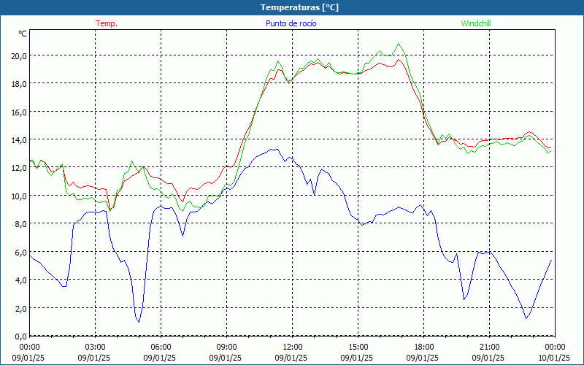The height and width of the screenshot is (365, 584).
Task: Click the '12:00' time axis label
Action: [293, 347]
